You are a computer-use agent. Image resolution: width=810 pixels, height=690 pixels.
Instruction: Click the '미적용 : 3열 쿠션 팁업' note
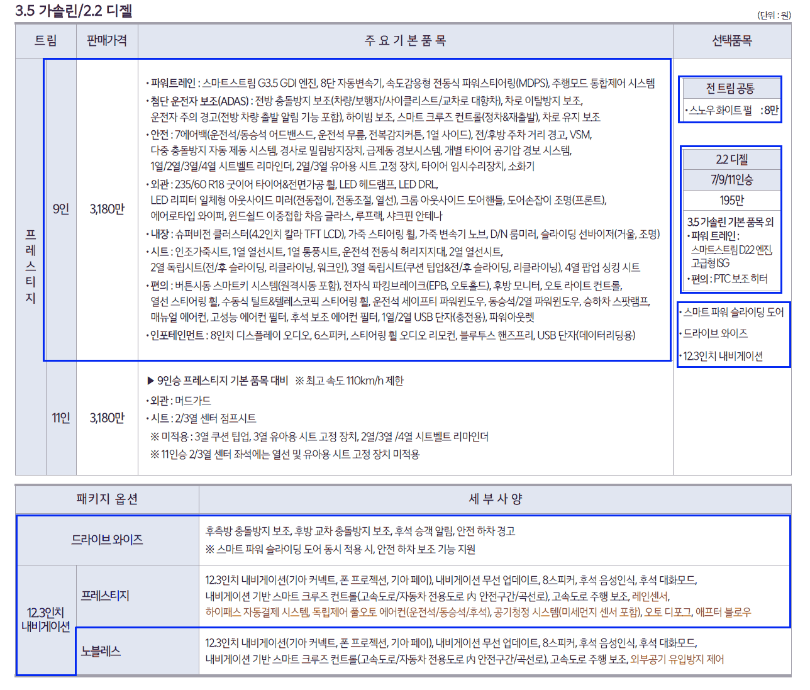tap(319, 437)
